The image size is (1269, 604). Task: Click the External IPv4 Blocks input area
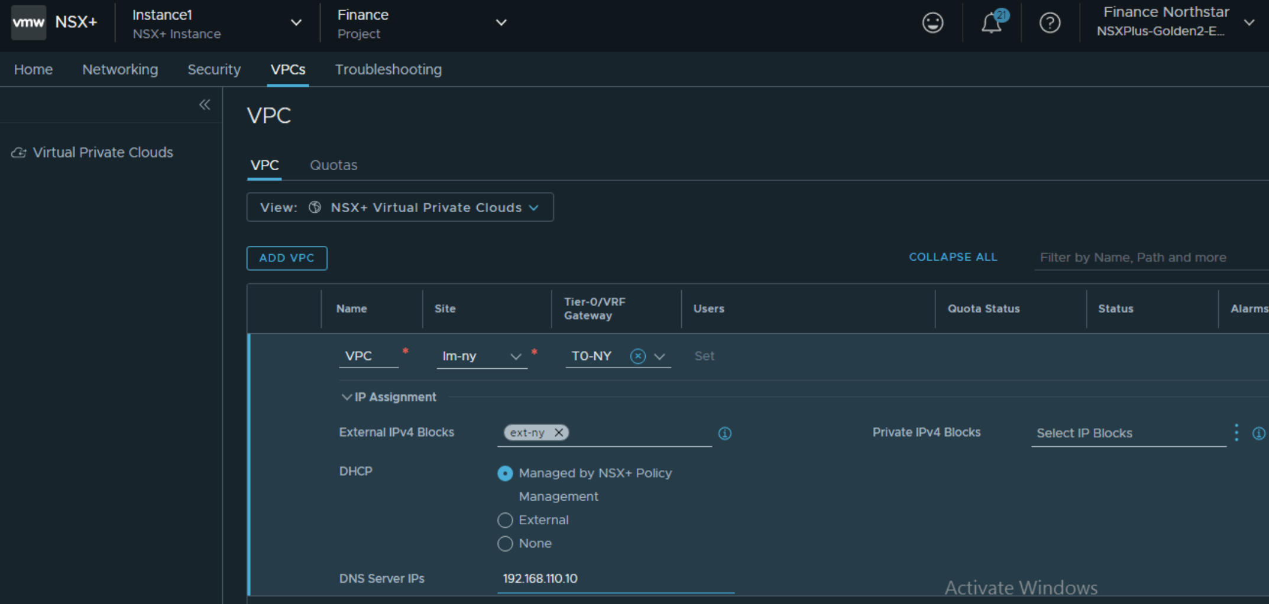[x=604, y=433]
